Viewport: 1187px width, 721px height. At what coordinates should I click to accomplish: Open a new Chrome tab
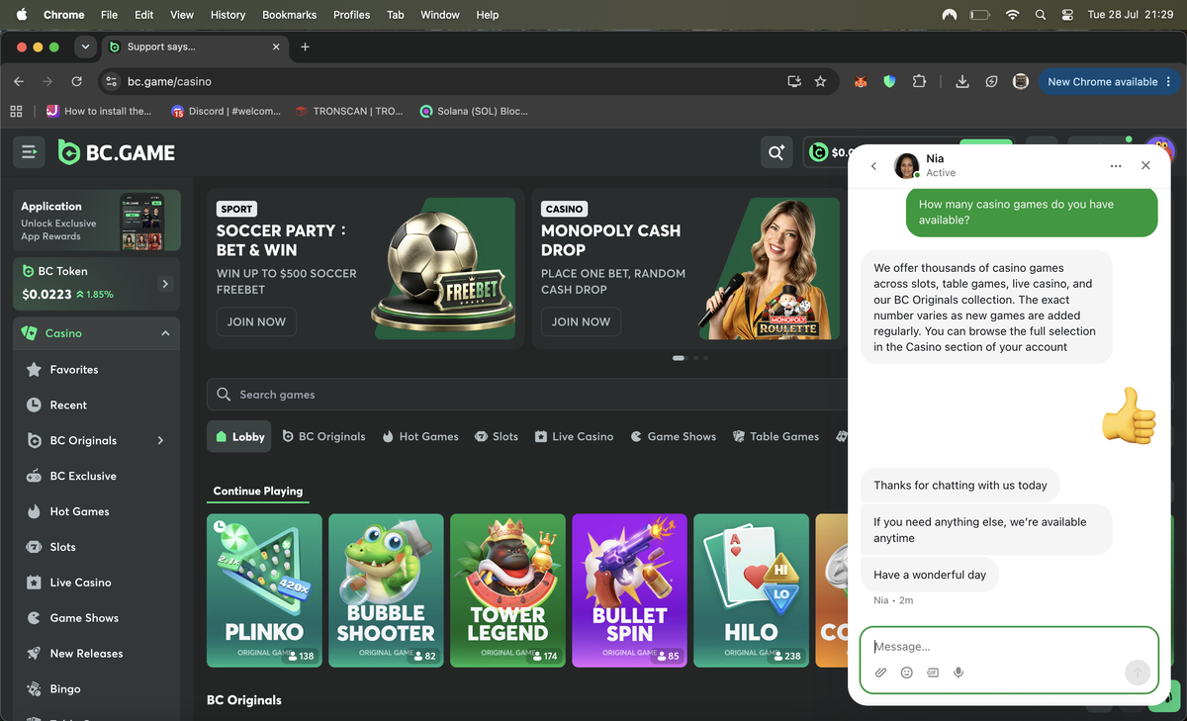(x=305, y=46)
